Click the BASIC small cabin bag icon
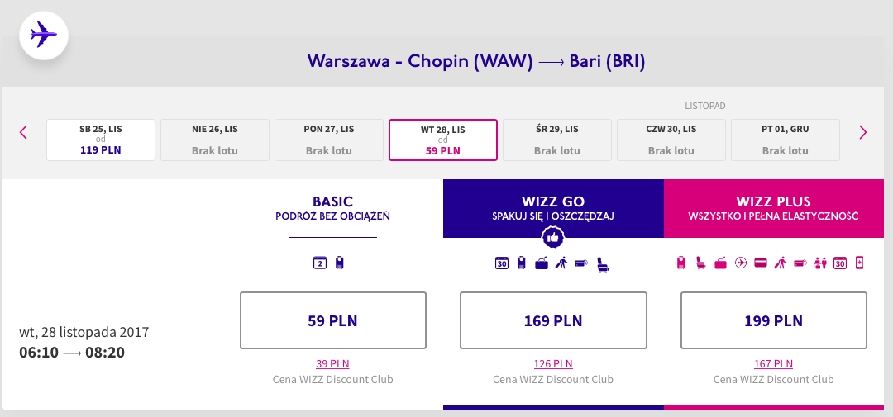Image resolution: width=893 pixels, height=417 pixels. pos(340,263)
